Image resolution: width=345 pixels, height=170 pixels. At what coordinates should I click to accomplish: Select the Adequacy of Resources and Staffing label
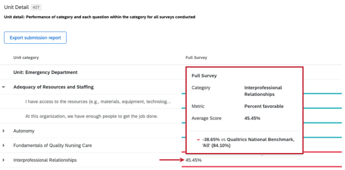coord(53,87)
